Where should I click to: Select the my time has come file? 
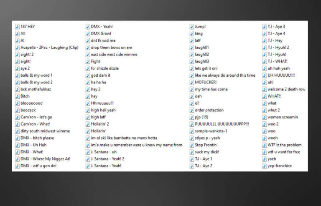tap(211, 89)
